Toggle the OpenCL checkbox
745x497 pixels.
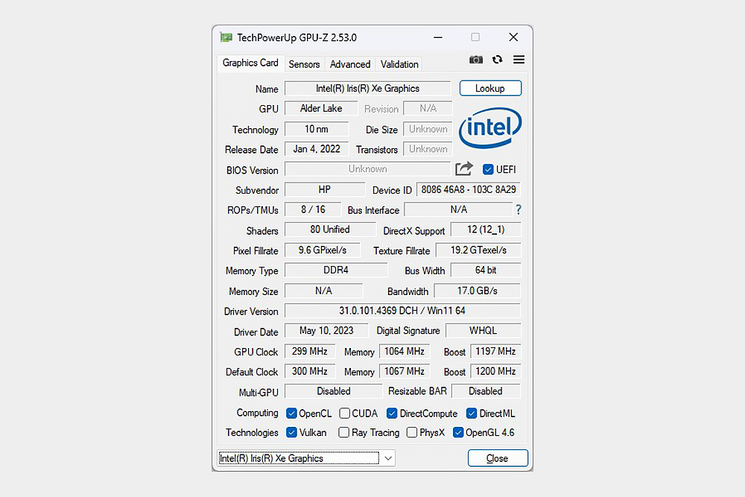coord(292,414)
